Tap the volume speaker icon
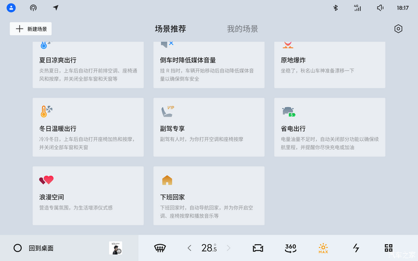The width and height of the screenshot is (418, 261). click(380, 8)
